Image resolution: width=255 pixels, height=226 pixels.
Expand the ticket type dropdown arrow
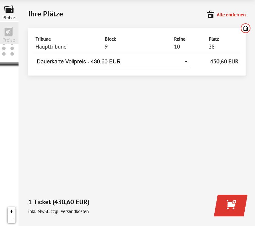tap(186, 62)
